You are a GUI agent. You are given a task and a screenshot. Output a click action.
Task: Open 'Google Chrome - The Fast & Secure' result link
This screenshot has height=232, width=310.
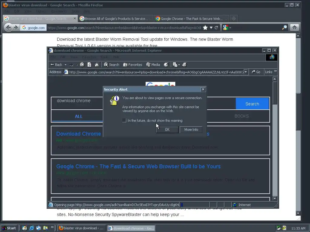click(138, 166)
